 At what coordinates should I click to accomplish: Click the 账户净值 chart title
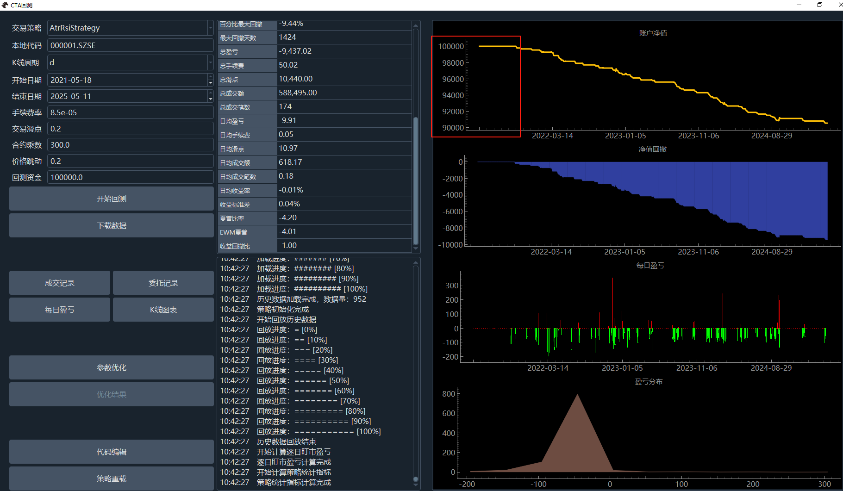(x=653, y=33)
